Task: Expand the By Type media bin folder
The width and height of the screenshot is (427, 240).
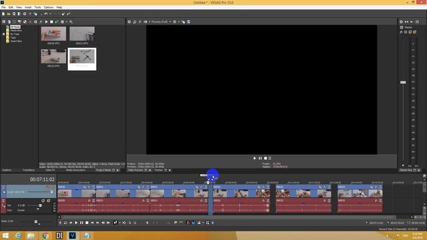Action: (x=4, y=34)
